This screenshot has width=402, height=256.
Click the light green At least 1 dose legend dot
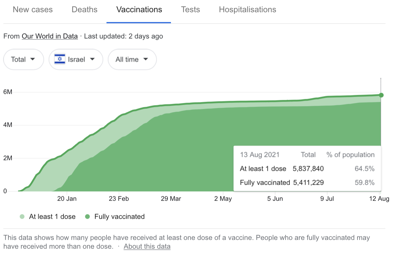click(x=22, y=217)
